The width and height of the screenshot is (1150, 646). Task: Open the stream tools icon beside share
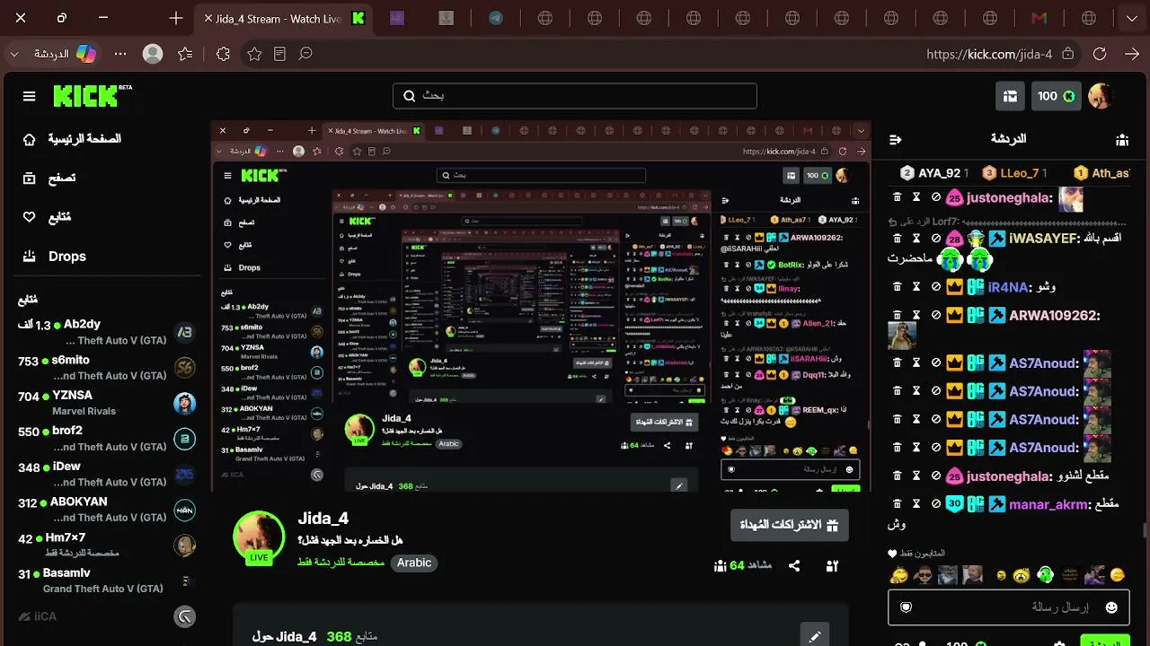coord(832,566)
